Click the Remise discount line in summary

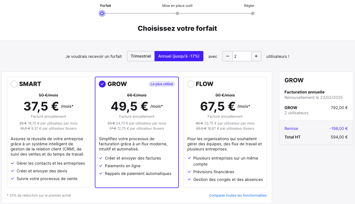[x=316, y=128]
